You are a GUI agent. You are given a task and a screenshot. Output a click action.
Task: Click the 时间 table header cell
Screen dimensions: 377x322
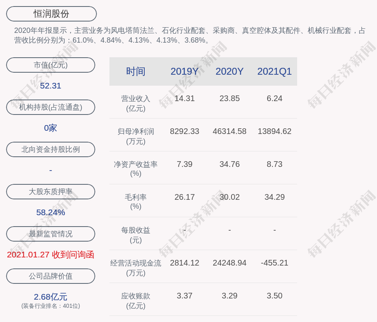click(136, 71)
